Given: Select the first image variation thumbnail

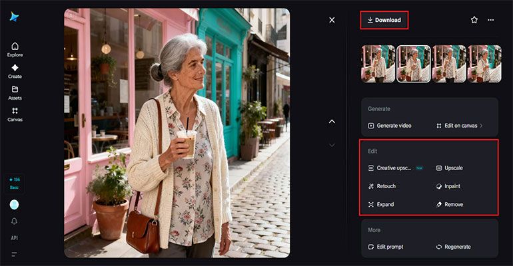Looking at the screenshot, I should [378, 64].
